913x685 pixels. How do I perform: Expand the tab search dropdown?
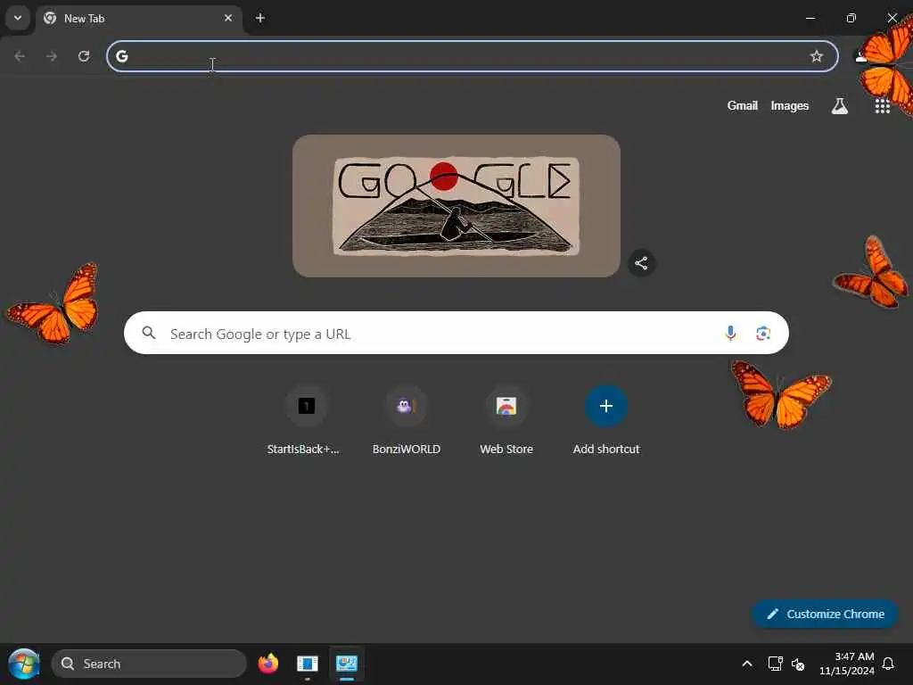(18, 18)
